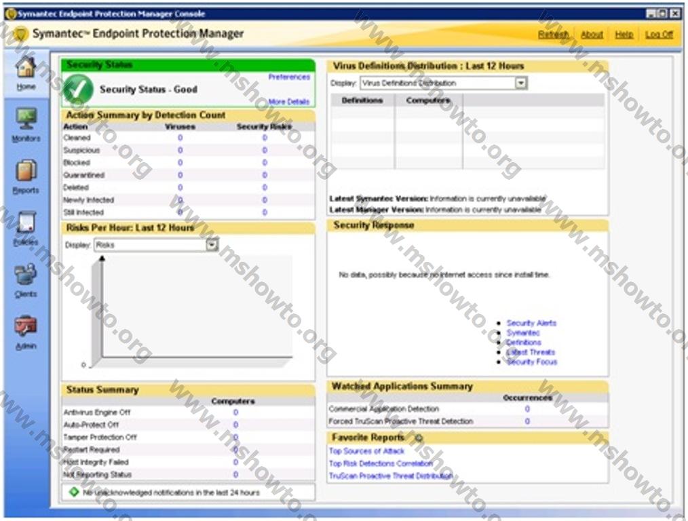Image resolution: width=688 pixels, height=521 pixels.
Task: Click the Security Risks count for Still Infected
Action: (x=265, y=212)
